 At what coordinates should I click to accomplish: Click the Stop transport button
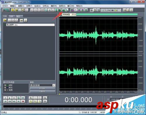[5, 98]
